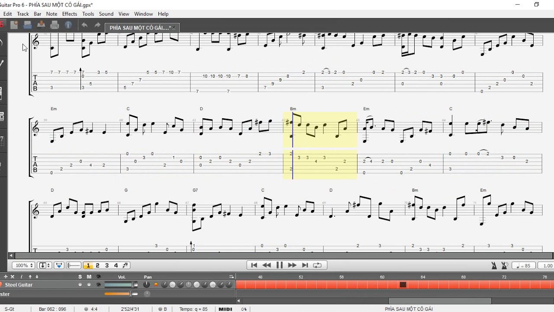Toggle loop playback

pos(318,265)
